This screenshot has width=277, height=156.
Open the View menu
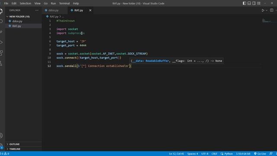click(x=38, y=3)
